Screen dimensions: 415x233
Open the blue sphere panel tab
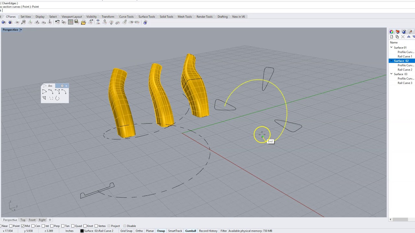tap(404, 32)
